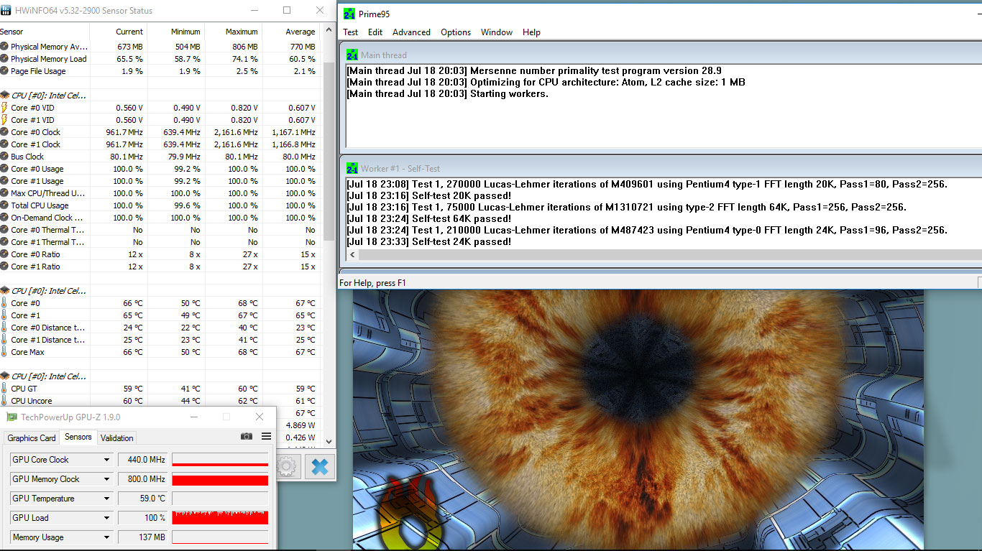Click the GPU Memory Clock red graph bar
The width and height of the screenshot is (982, 551).
click(220, 479)
